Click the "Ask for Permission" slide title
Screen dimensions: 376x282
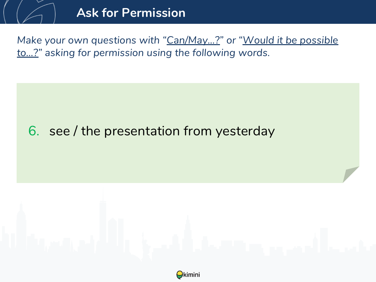pyautogui.click(x=131, y=13)
